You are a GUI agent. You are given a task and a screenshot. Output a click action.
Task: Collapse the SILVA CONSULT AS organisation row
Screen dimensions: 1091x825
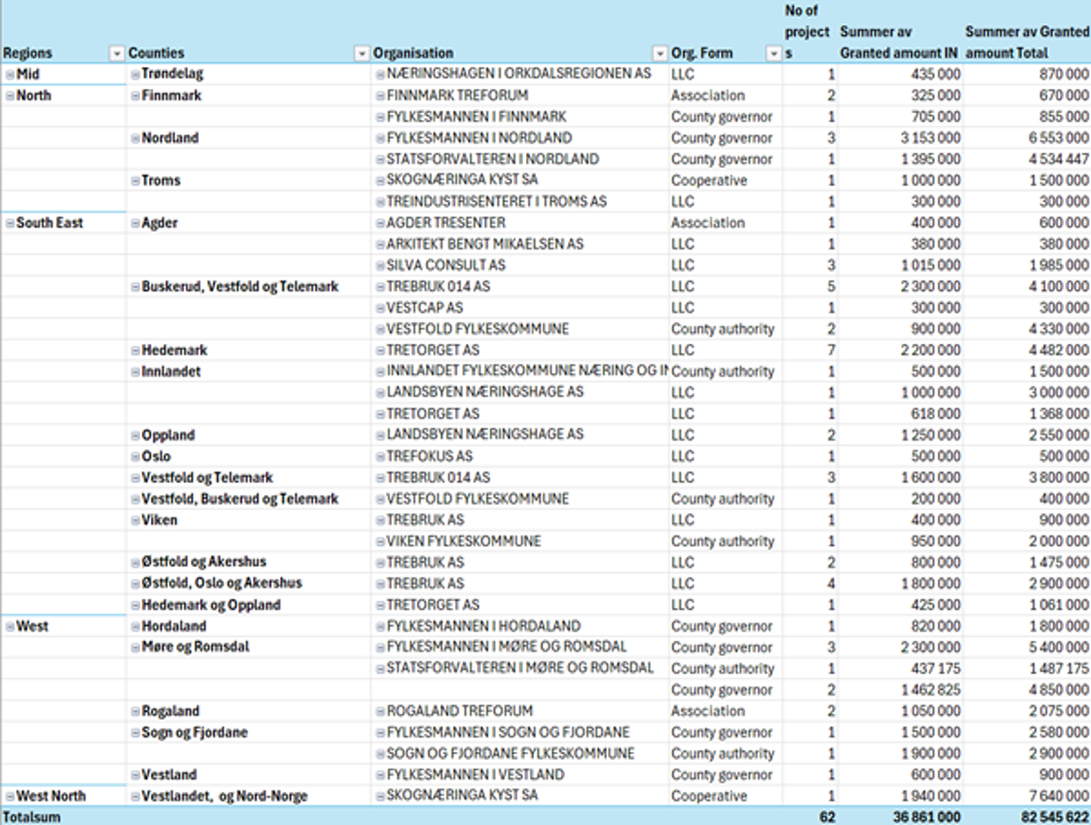click(380, 265)
